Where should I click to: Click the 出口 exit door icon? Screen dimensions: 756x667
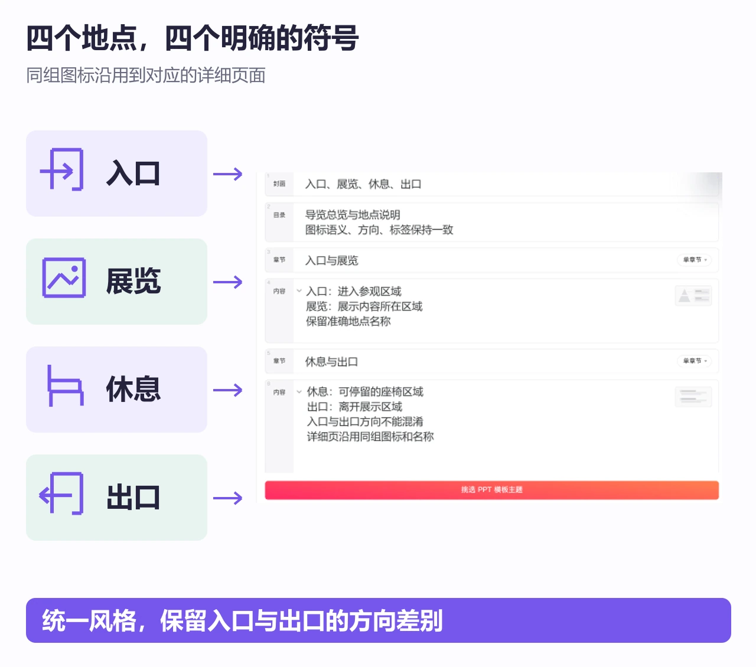[x=61, y=493]
